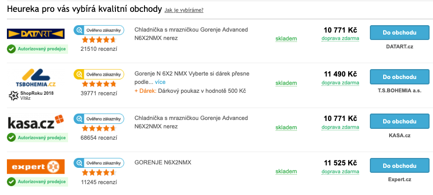Viewport: 433px width, 195px height.
Task: Click Expert's star rating
Action: click(99, 173)
